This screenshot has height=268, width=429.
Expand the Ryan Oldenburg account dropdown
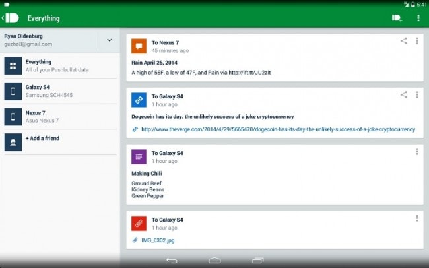point(110,40)
